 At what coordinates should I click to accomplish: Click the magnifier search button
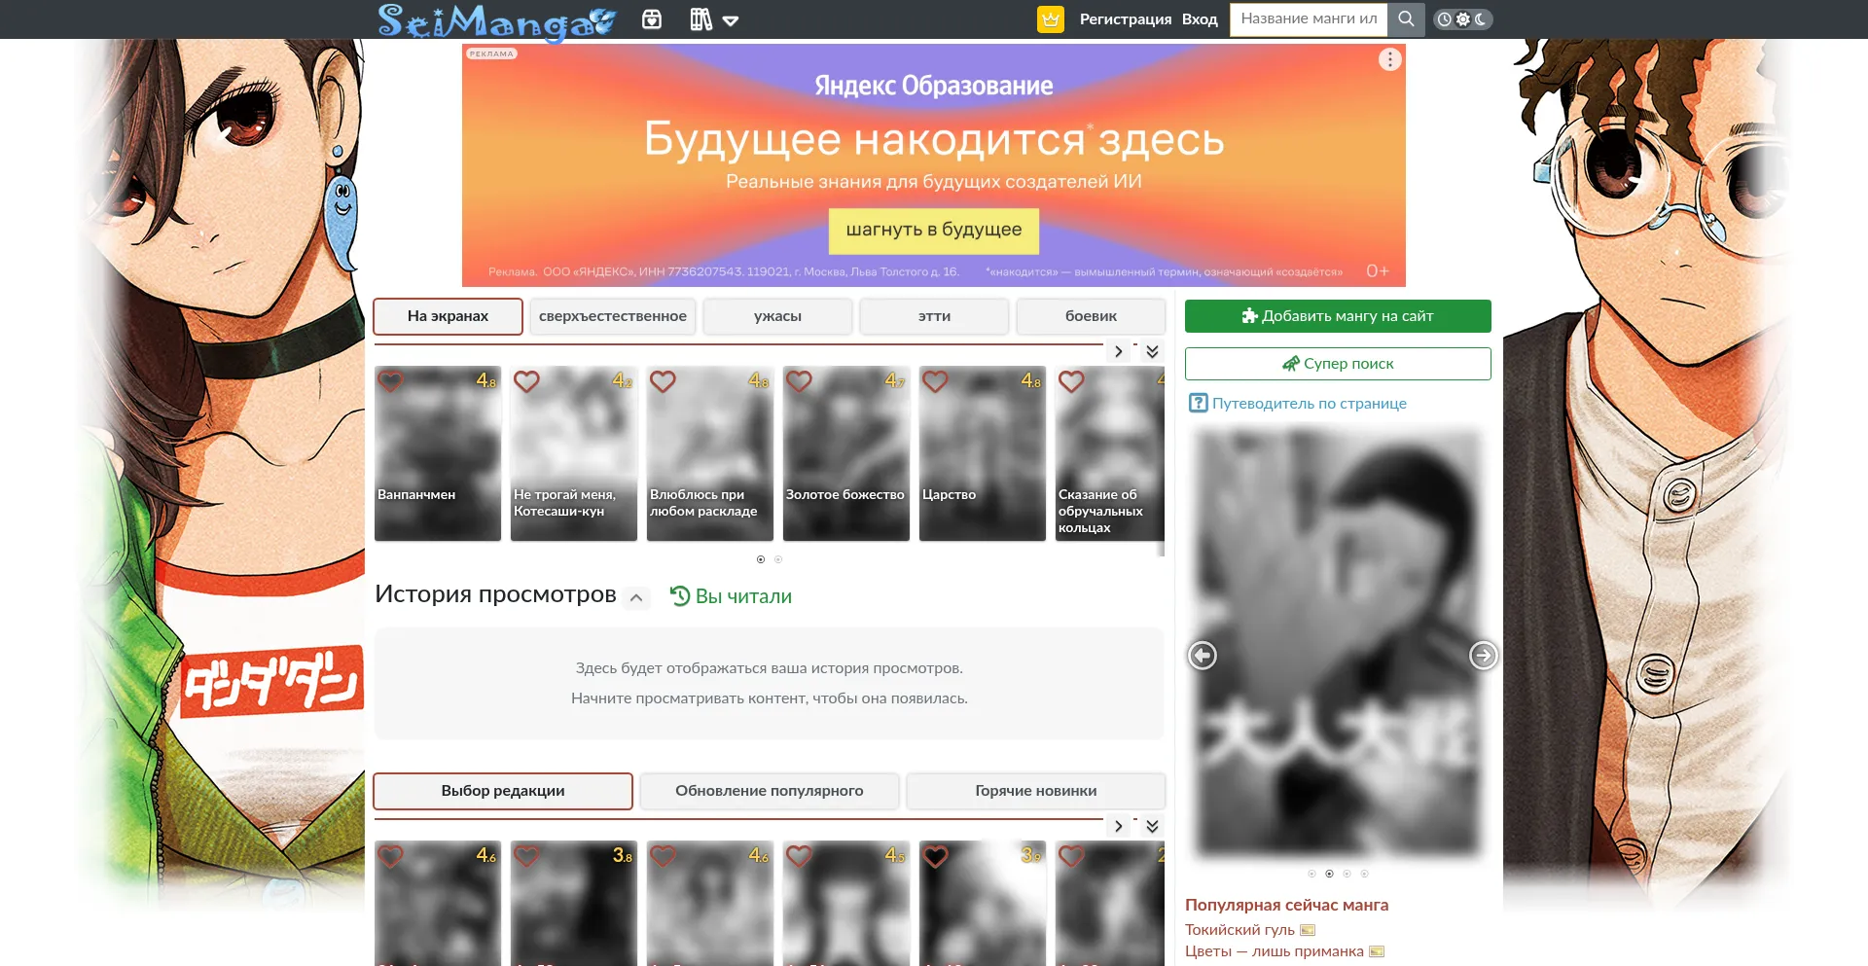click(1406, 19)
